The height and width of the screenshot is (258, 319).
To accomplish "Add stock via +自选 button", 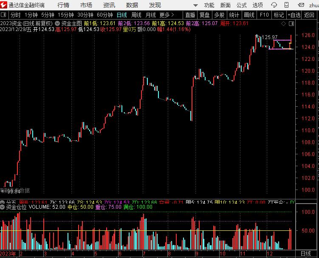I will pyautogui.click(x=294, y=15).
